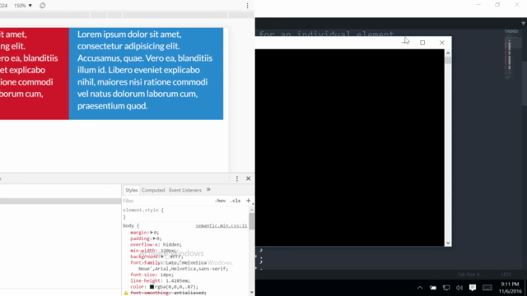This screenshot has width=527, height=296.
Task: Click the folder icon in system tray
Action: pos(433,288)
